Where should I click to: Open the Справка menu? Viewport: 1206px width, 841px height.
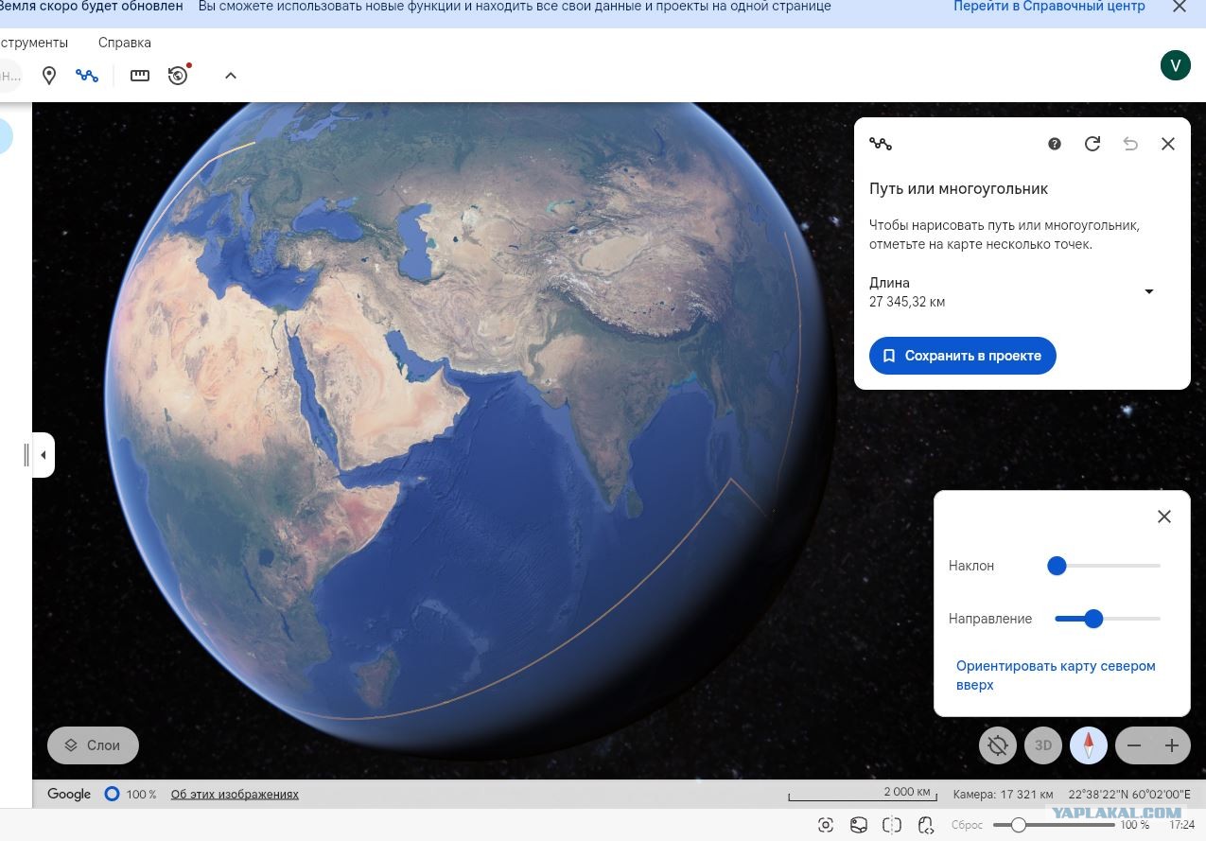(124, 43)
